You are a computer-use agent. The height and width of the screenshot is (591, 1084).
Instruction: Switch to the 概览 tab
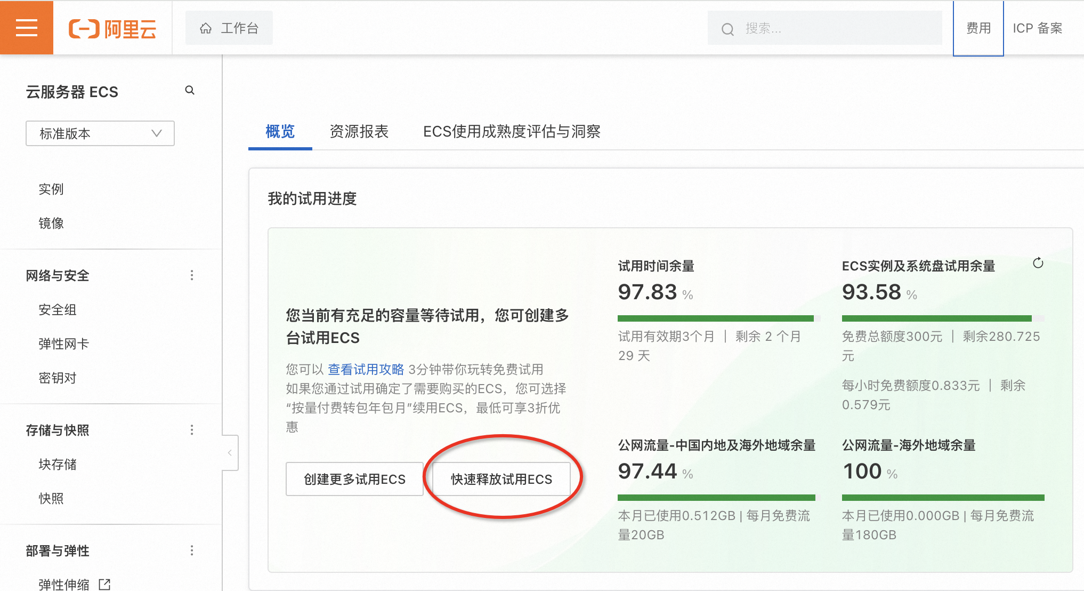pos(280,131)
